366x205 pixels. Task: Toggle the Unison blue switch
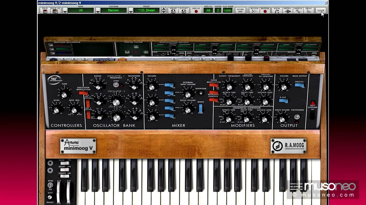click(299, 85)
